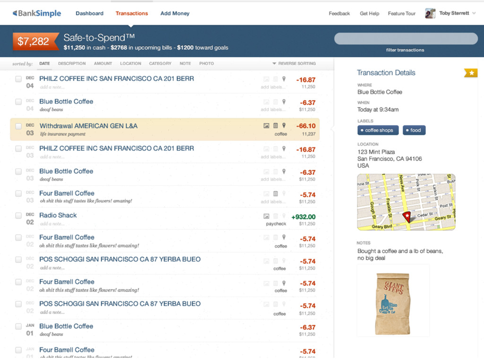Viewport: 484px width, 363px height.
Task: Click location pin on Dec 03 Blue Bottle row
Action: pos(284,171)
